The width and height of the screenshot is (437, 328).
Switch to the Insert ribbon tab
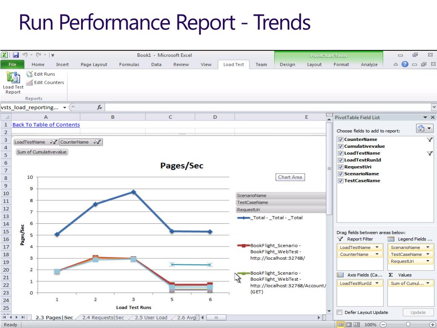[62, 64]
